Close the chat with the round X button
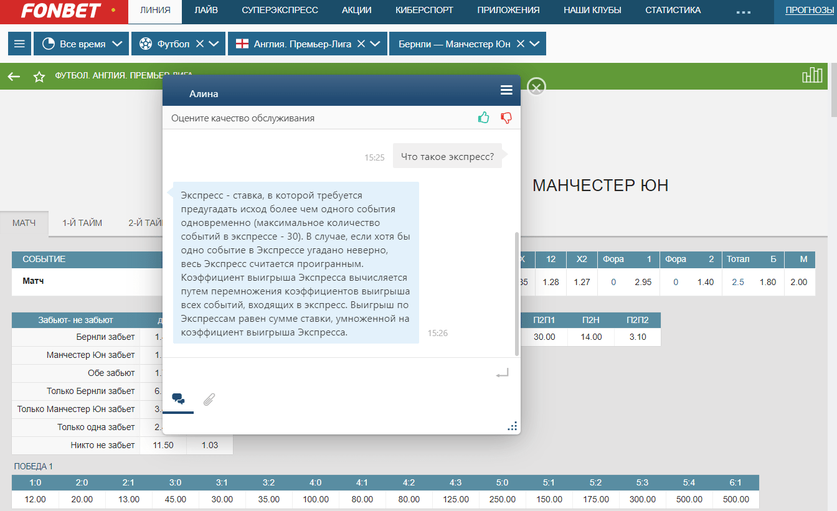This screenshot has height=511, width=837. (x=536, y=87)
